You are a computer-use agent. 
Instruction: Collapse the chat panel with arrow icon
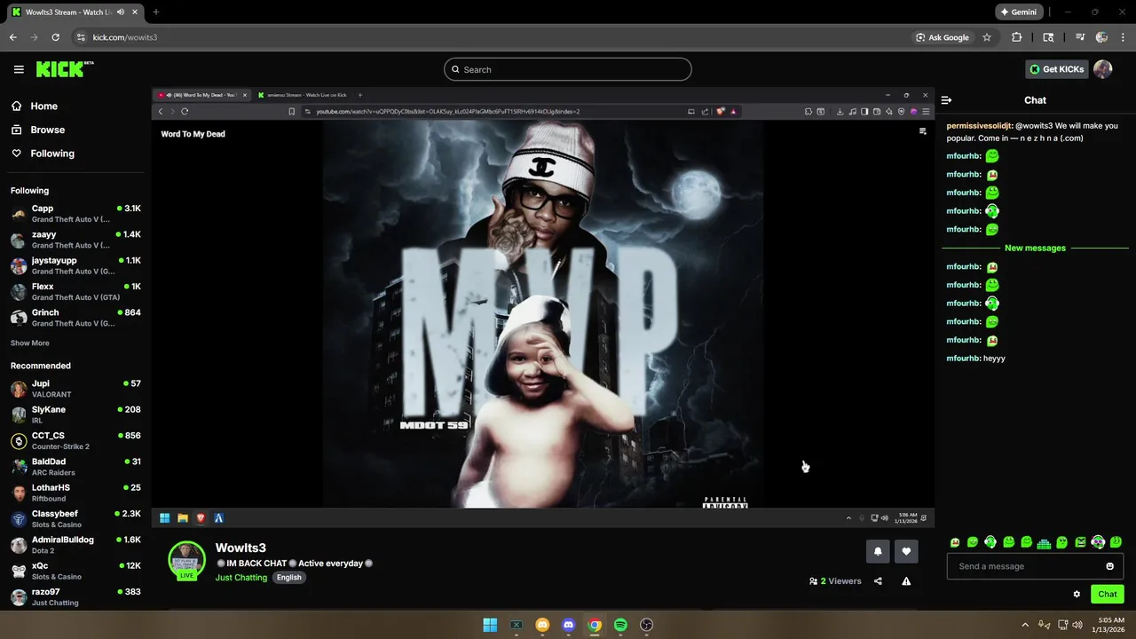pyautogui.click(x=946, y=100)
